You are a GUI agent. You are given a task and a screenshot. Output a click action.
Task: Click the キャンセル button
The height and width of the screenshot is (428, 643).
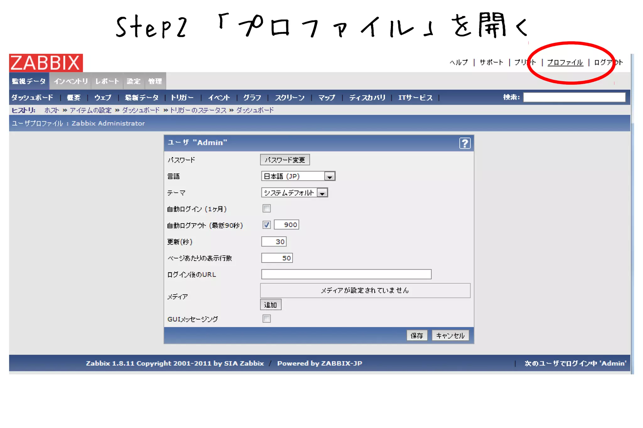pyautogui.click(x=450, y=336)
